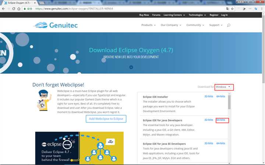Click the Breathe New Life Into Your Development tagline

[131, 57]
